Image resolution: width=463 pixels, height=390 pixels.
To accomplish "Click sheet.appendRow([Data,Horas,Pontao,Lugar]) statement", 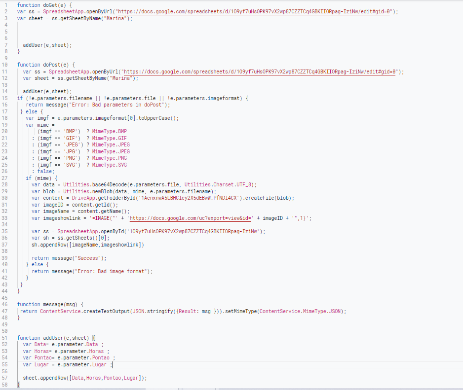I will click(x=85, y=378).
